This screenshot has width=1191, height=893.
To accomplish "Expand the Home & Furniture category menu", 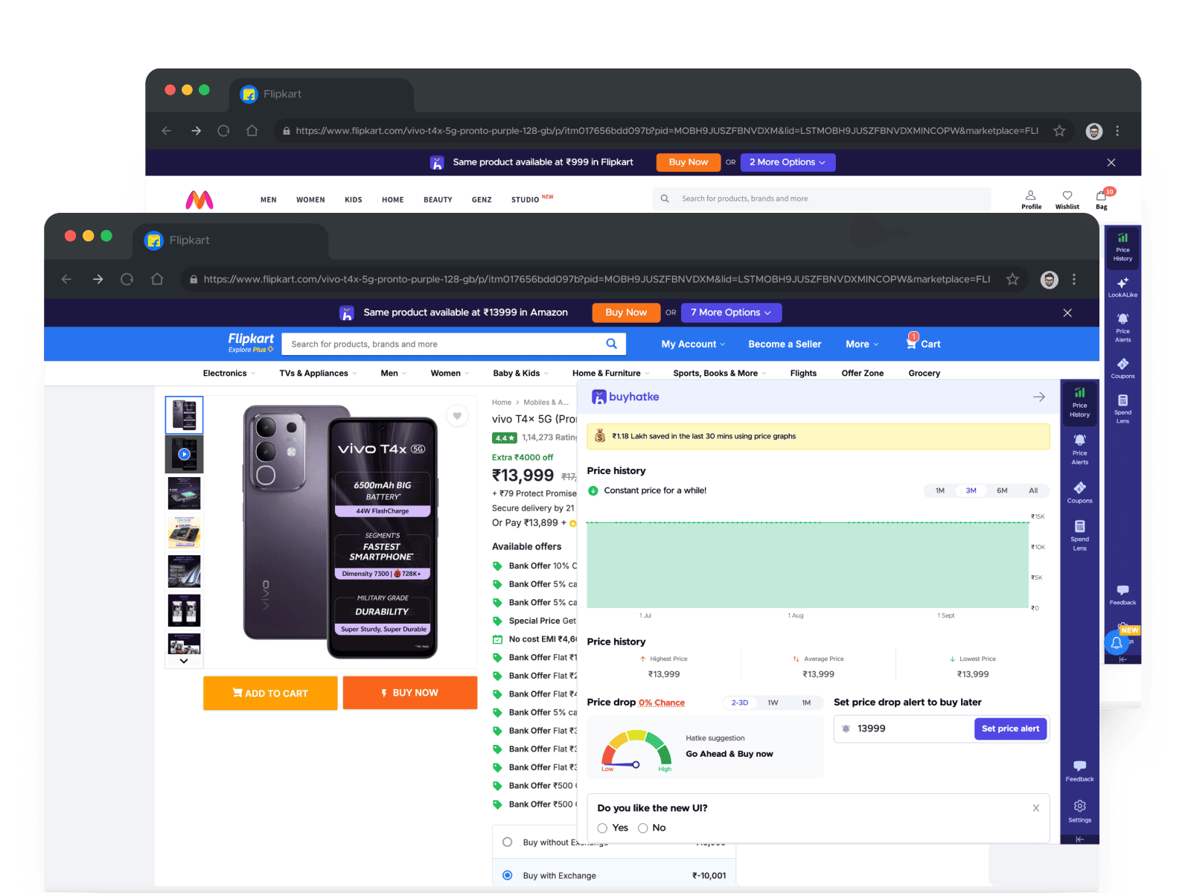I will coord(610,373).
